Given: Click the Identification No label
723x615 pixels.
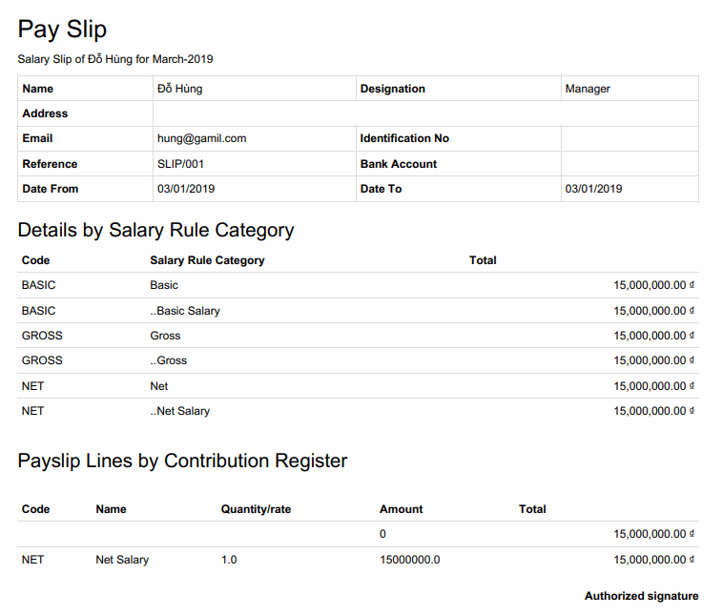Looking at the screenshot, I should click(x=404, y=138).
